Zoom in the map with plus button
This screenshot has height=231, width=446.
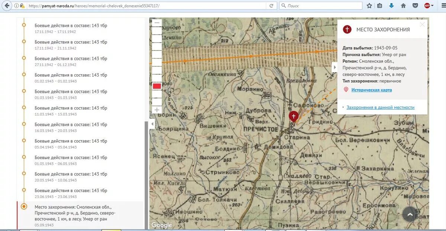coord(157,110)
